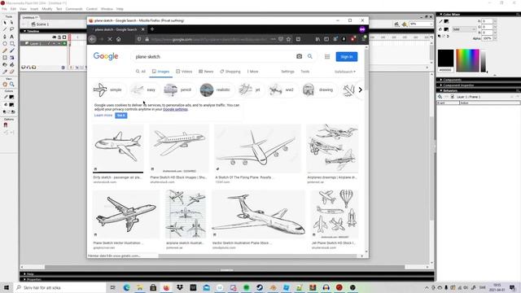The image size is (521, 293).
Task: Click Google search by image camera icon
Action: tap(299, 56)
